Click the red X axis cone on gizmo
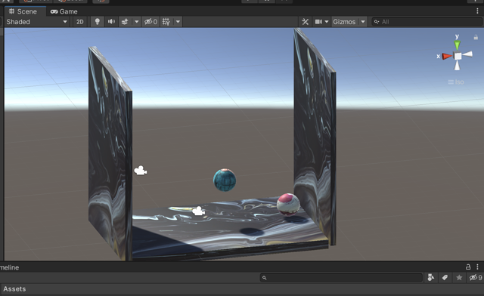484x296 pixels. point(446,56)
